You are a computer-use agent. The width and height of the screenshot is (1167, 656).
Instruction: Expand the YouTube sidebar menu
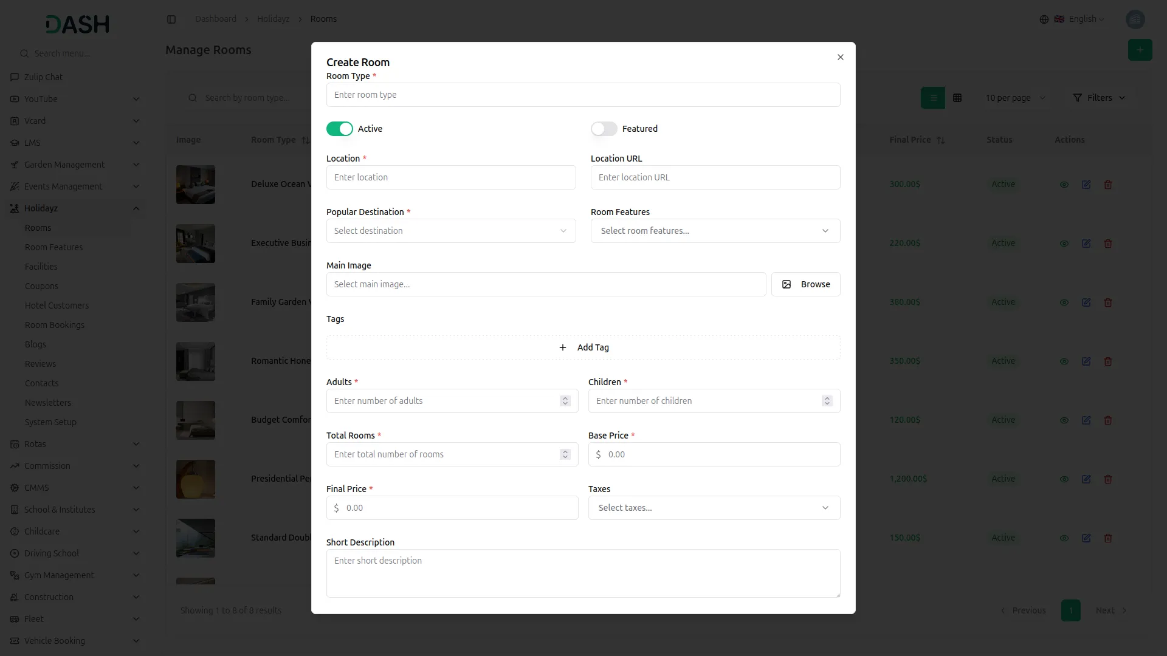75,99
